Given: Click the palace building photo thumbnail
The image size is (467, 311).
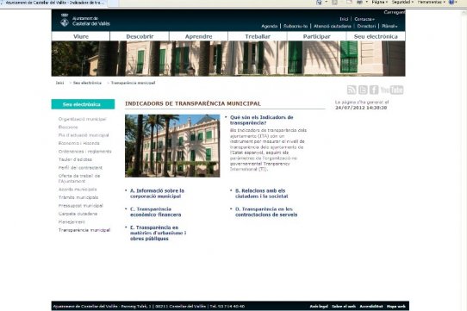Looking at the screenshot, I should coord(172,146).
